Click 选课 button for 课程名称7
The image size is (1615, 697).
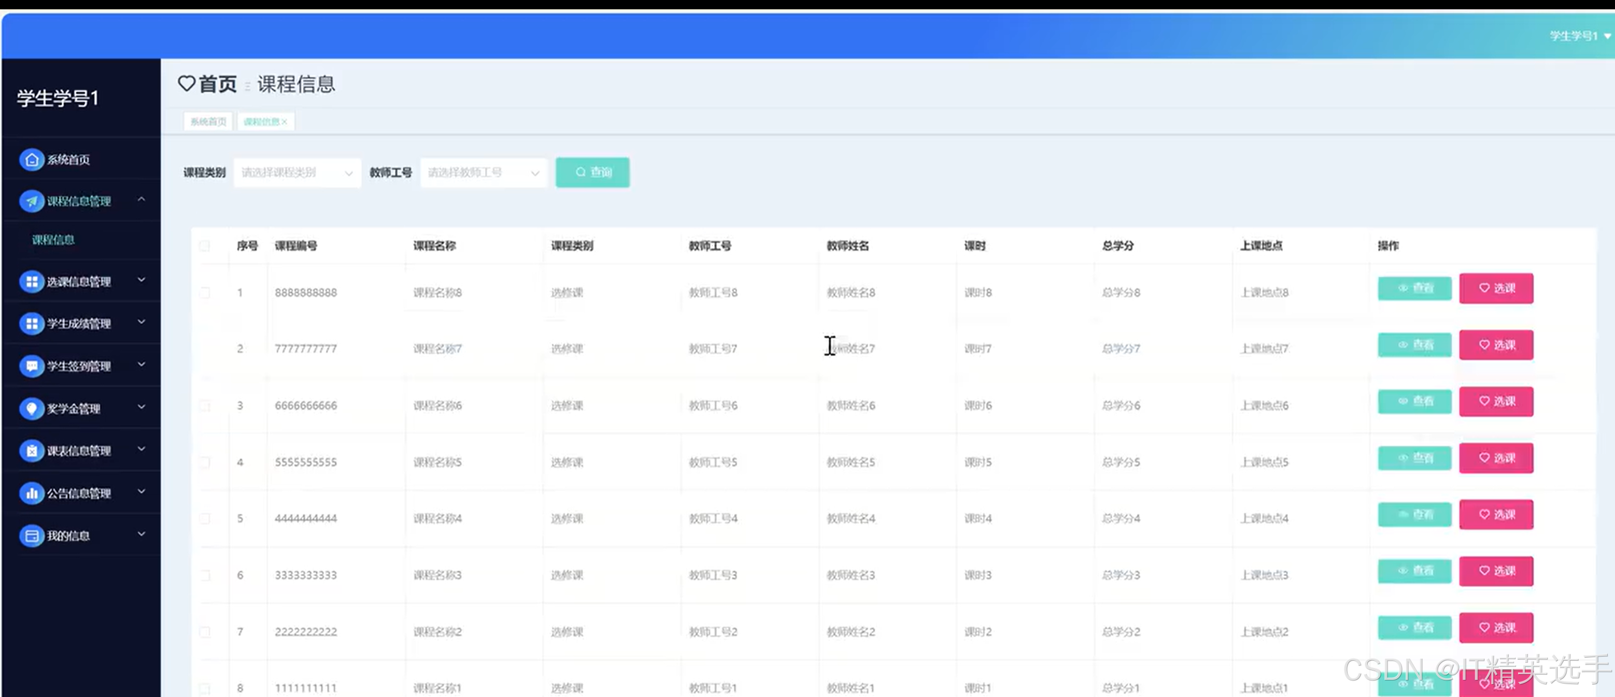click(x=1496, y=345)
